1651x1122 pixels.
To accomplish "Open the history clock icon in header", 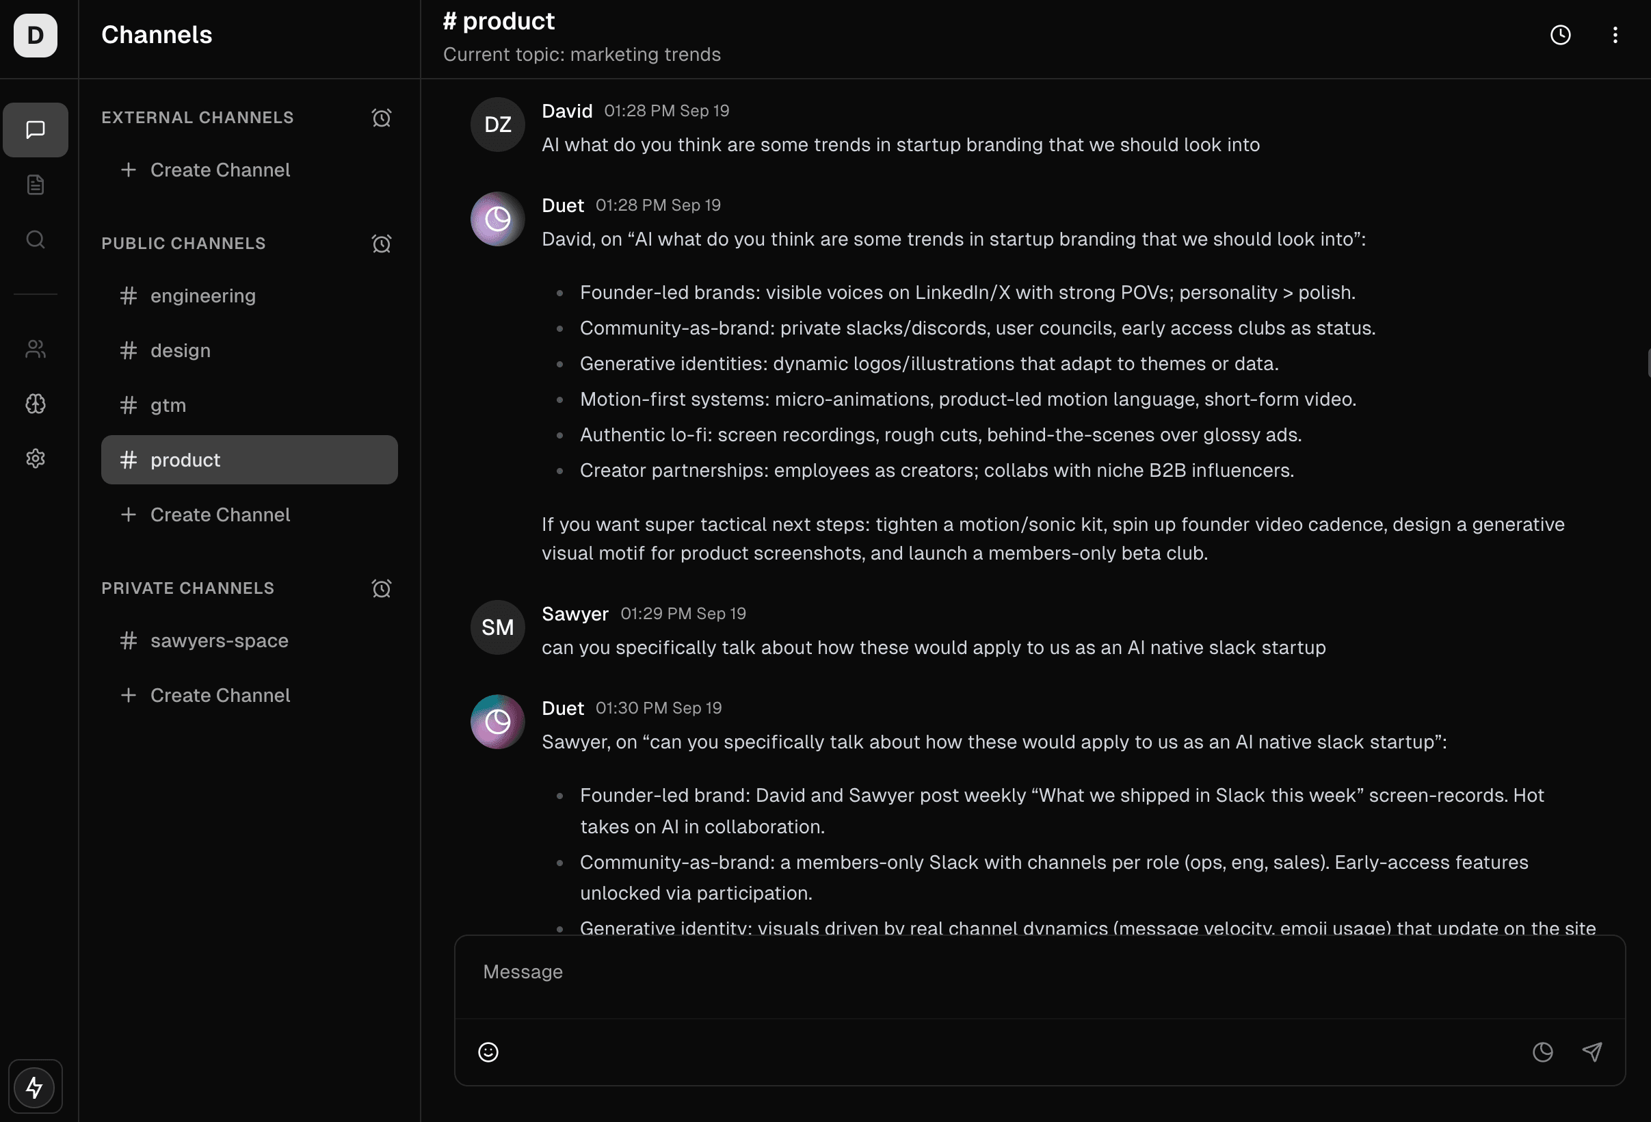I will [x=1560, y=35].
